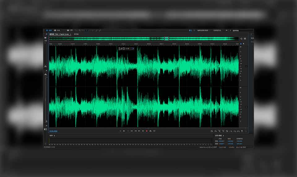Open the Files folder icon in left sidebar

[x=45, y=38]
